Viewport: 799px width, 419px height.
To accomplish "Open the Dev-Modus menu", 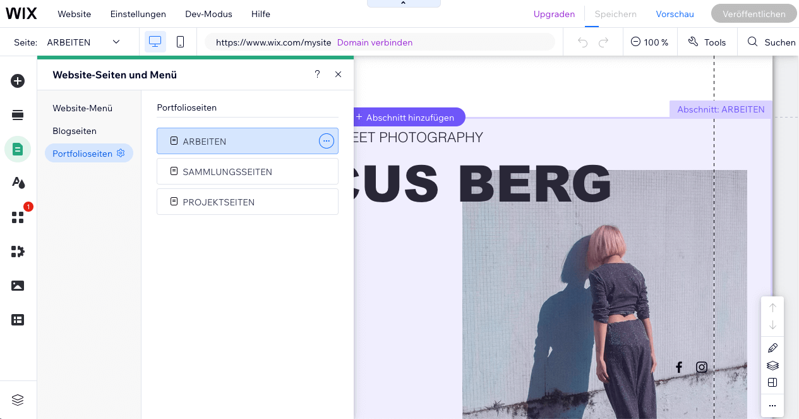I will click(208, 14).
